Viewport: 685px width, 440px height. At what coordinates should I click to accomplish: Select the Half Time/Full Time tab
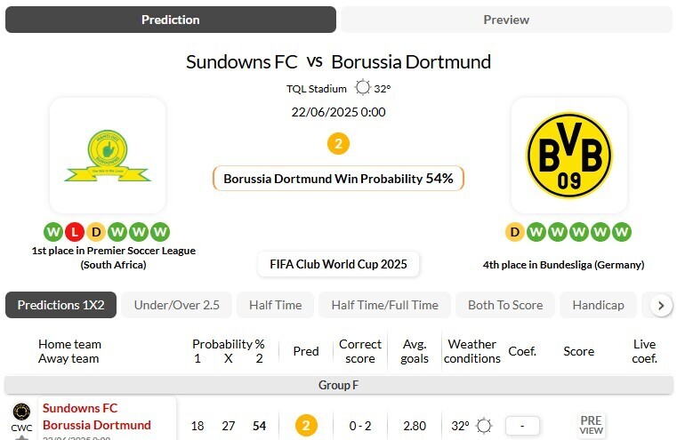coord(384,305)
